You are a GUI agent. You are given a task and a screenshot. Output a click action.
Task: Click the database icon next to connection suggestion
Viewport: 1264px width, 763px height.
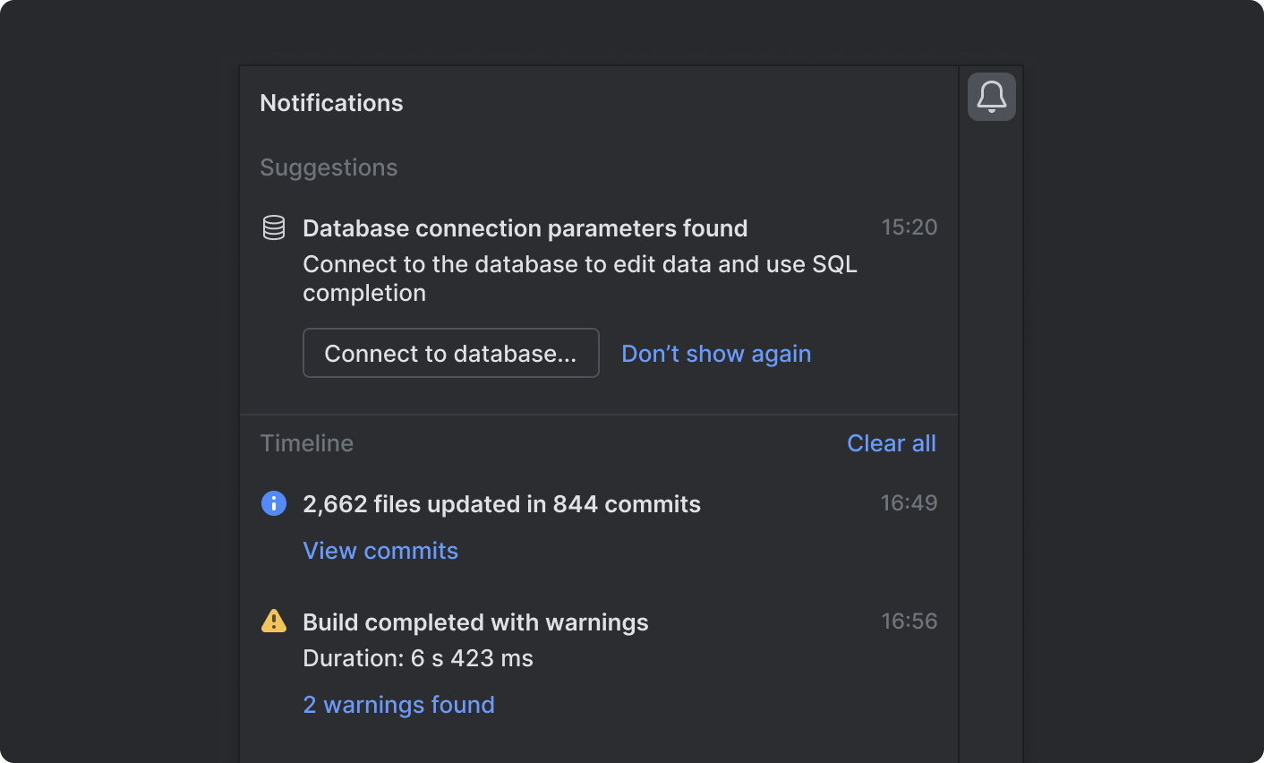tap(273, 227)
